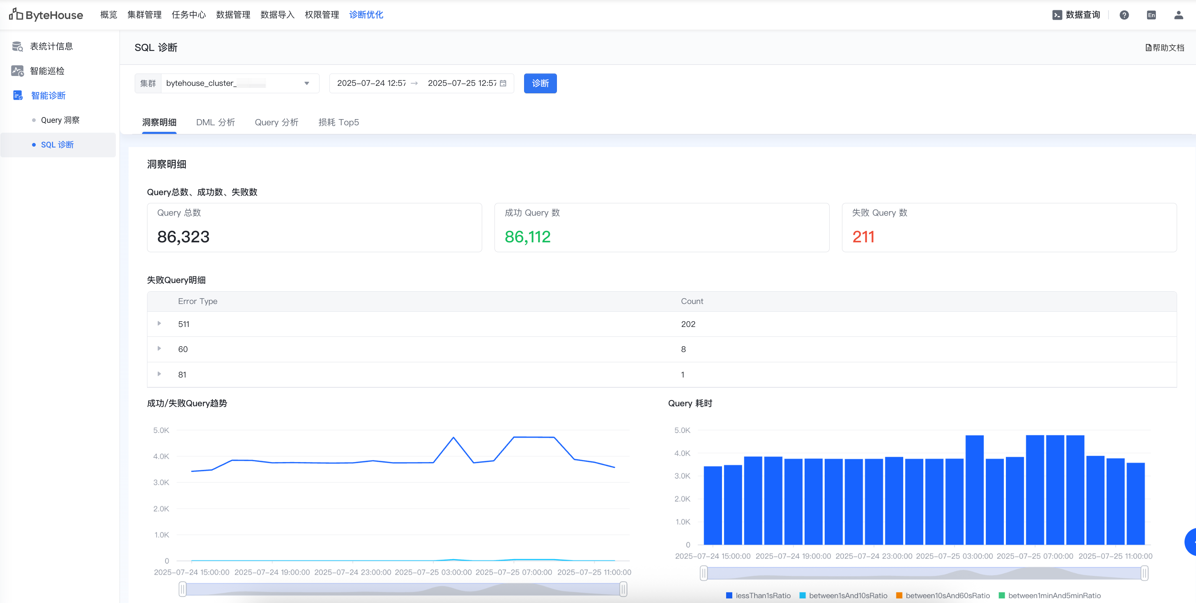Open the table statistics sidebar icon
1196x603 pixels.
click(17, 46)
